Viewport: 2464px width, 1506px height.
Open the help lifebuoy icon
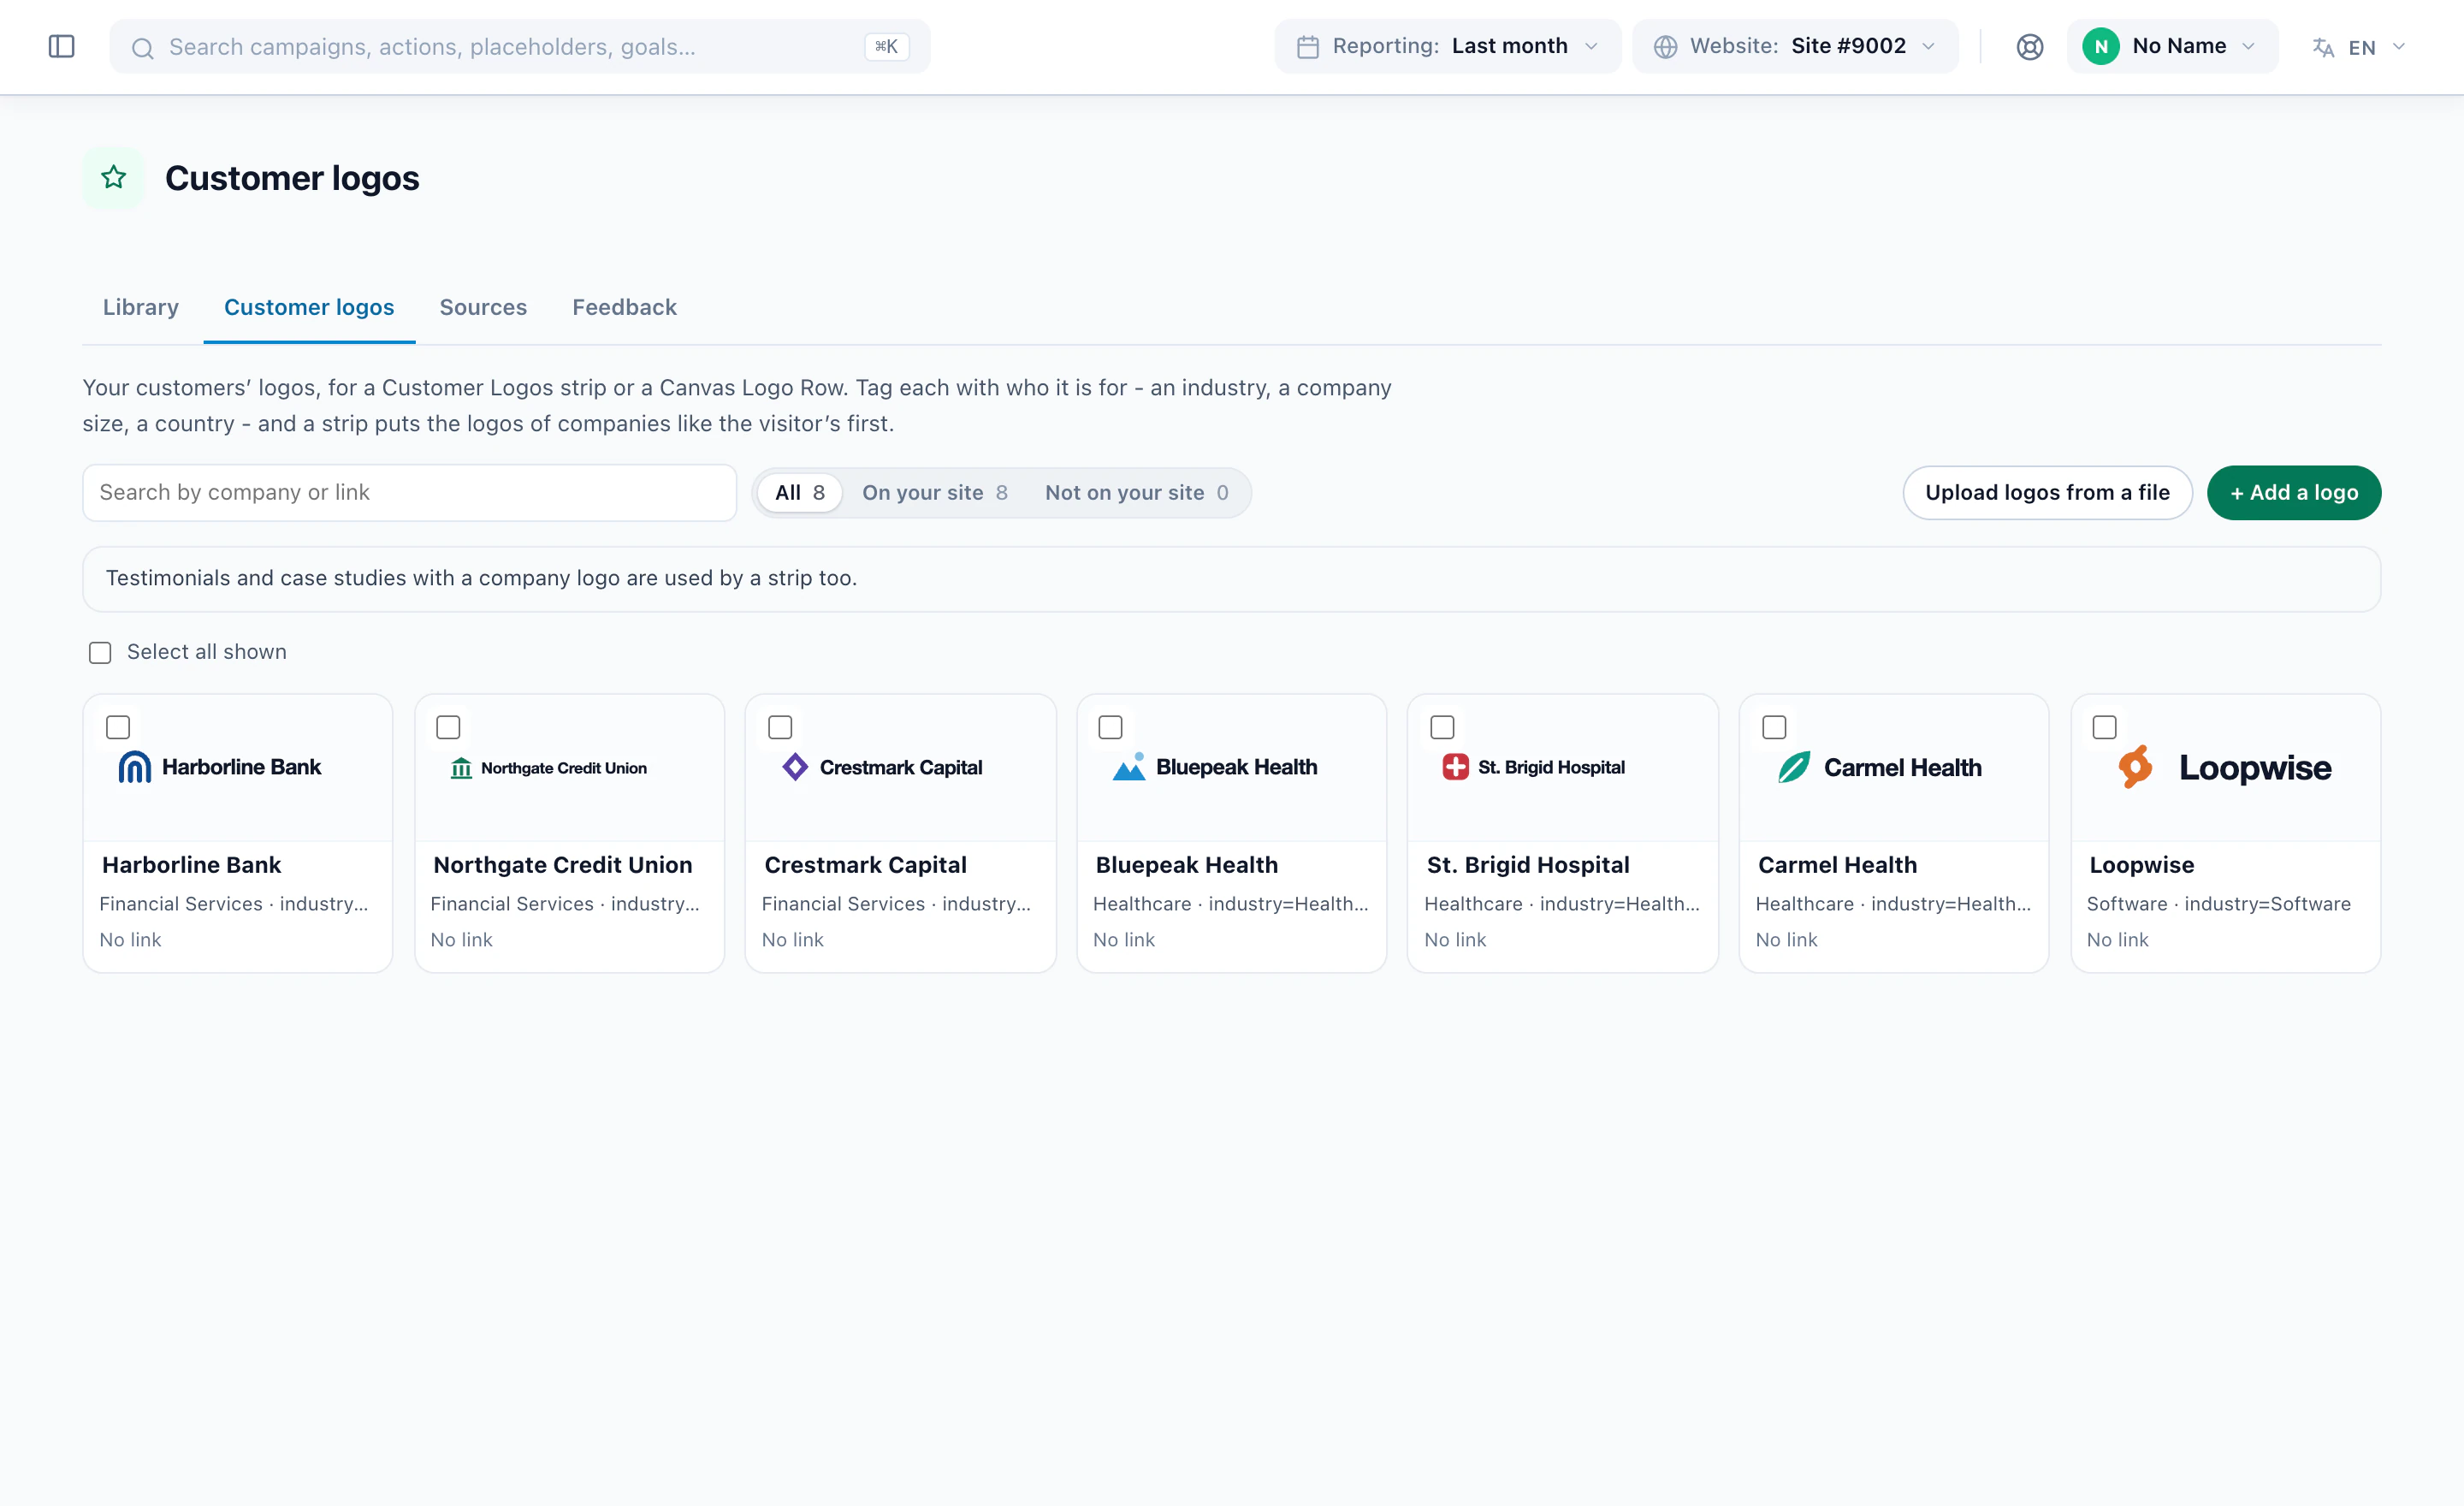[2029, 46]
